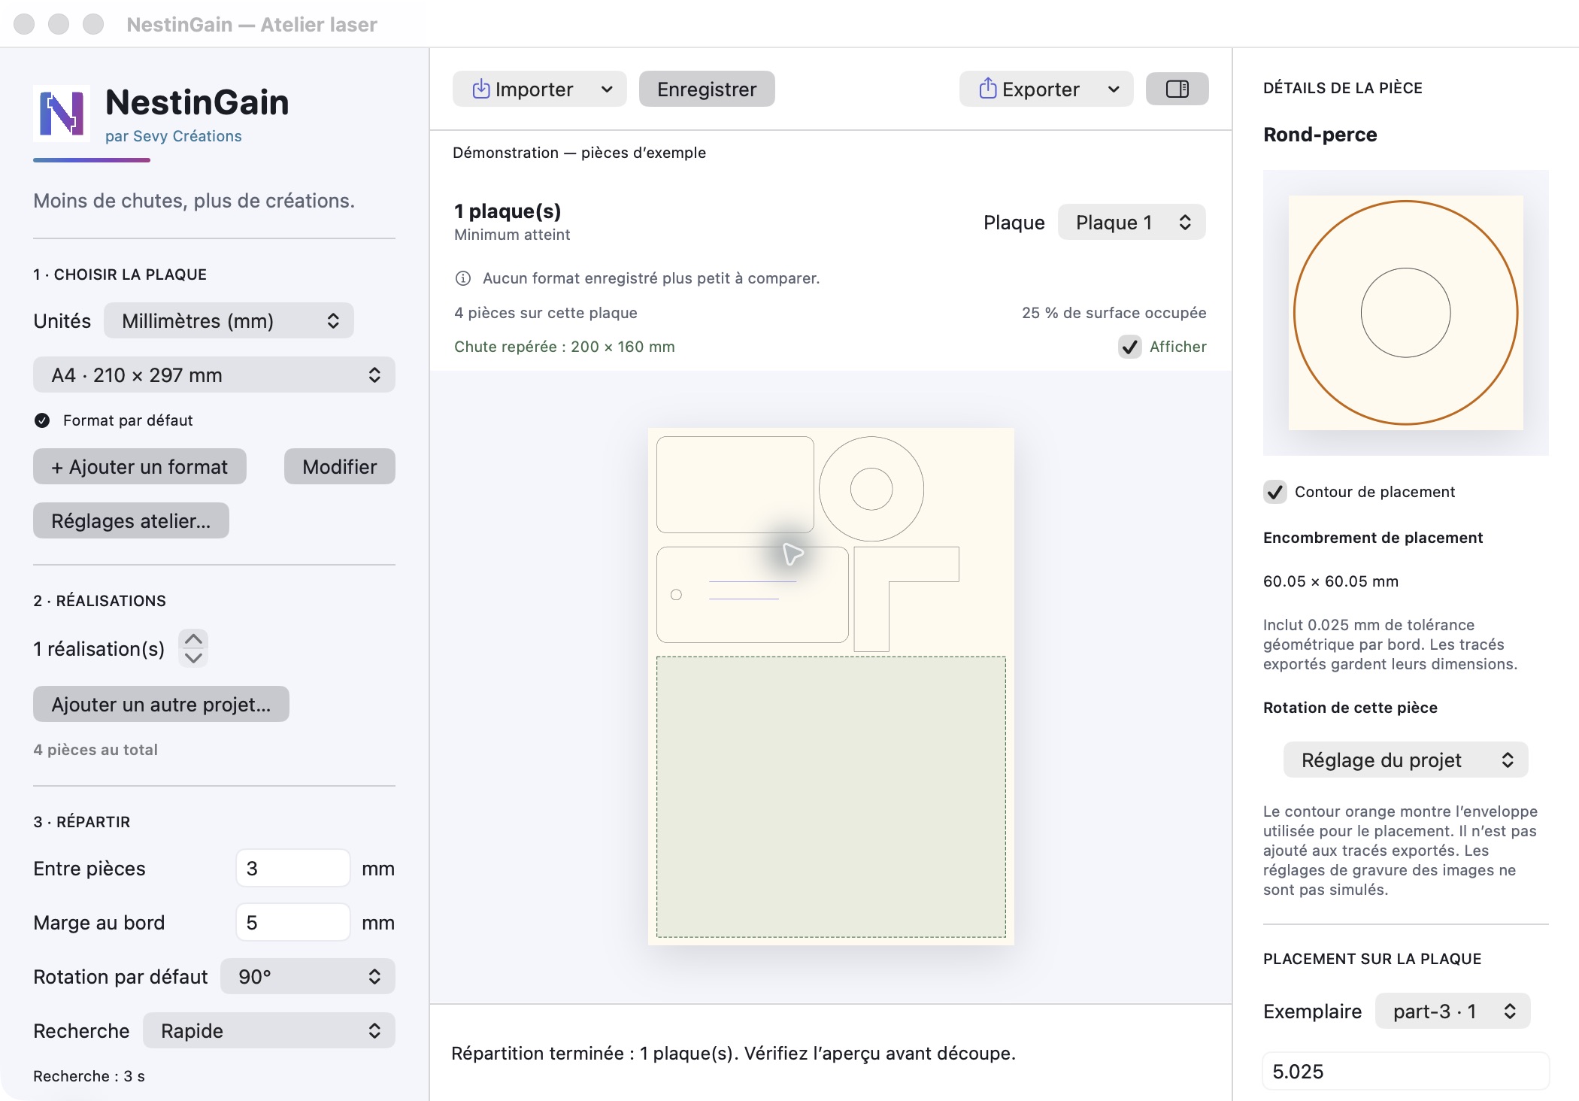Image resolution: width=1579 pixels, height=1101 pixels.
Task: Toggle the sidebar panel icon button
Action: (1177, 89)
